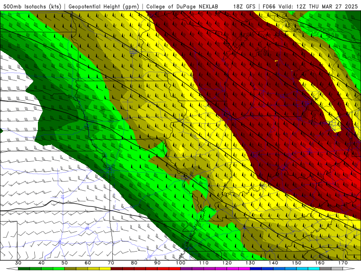Click the dark green swatch just right of 30
Screen dimensions: 361x271
[x=24, y=269]
